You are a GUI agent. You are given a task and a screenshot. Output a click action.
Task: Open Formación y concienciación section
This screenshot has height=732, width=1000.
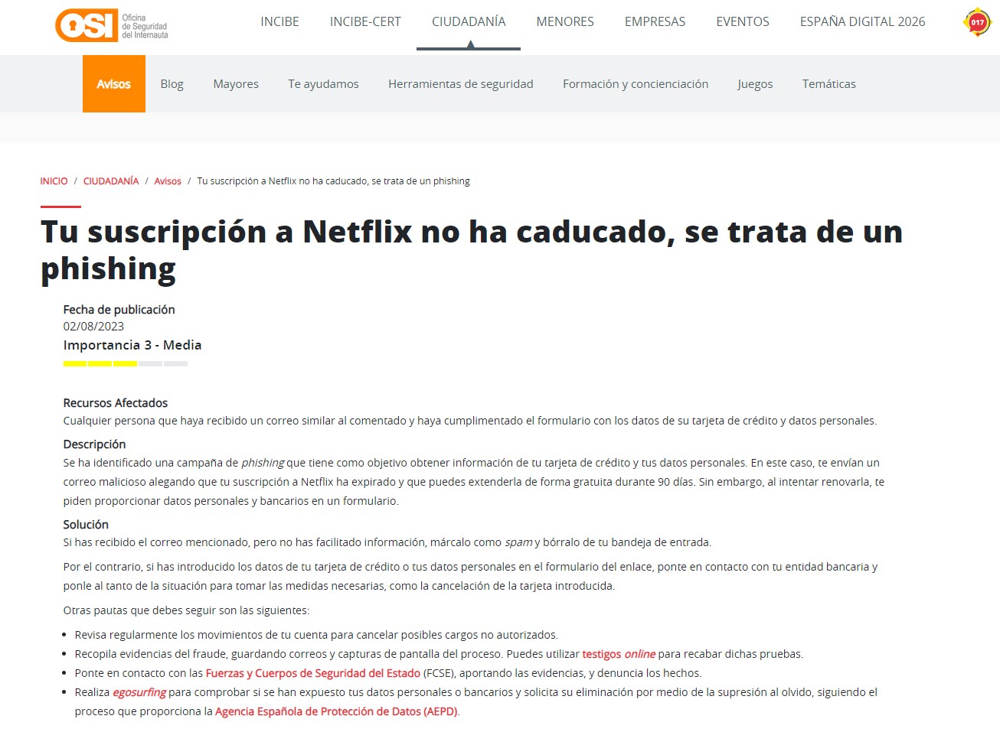coord(636,84)
